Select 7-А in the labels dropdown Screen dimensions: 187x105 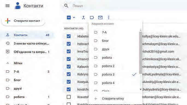click(x=114, y=32)
